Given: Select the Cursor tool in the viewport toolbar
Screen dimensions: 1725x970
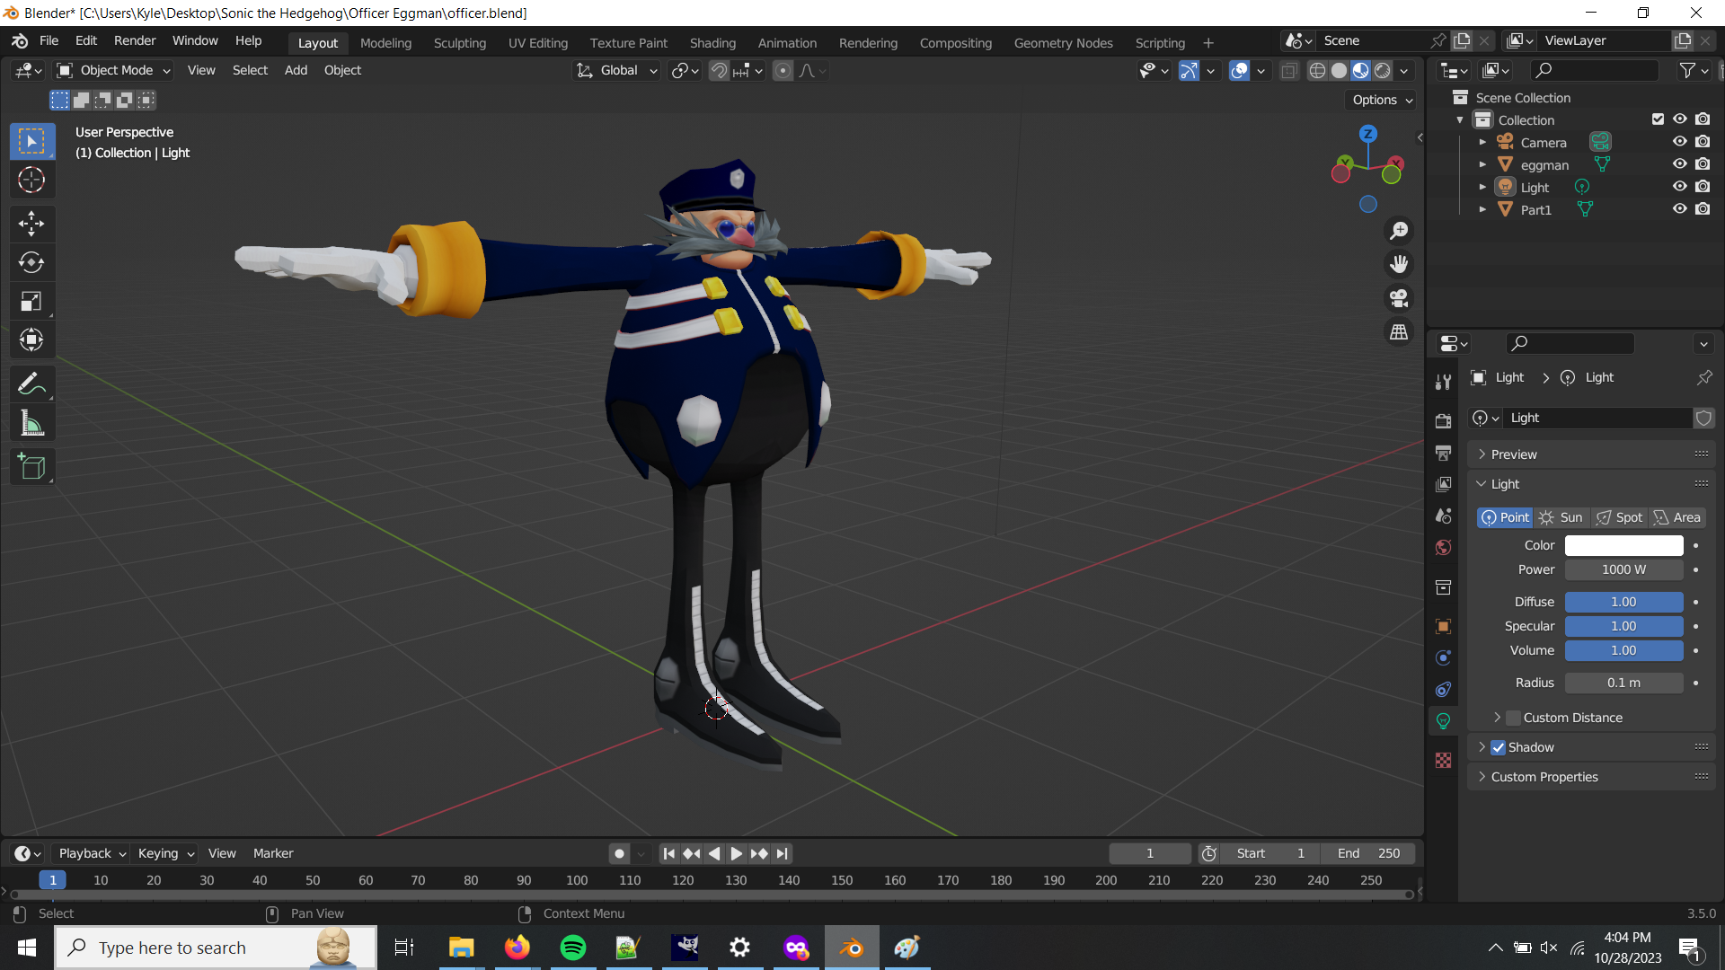Looking at the screenshot, I should coord(31,181).
